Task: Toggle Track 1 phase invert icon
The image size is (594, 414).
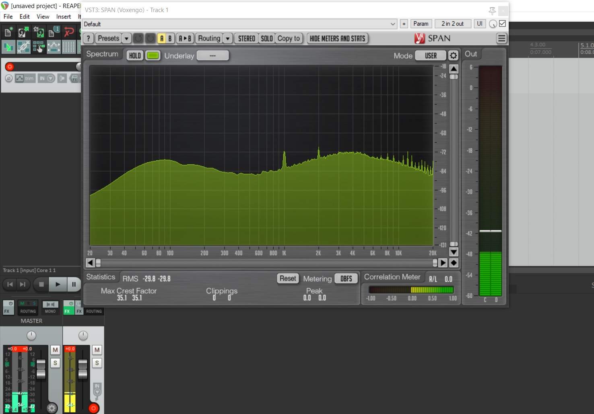Action: [9, 78]
